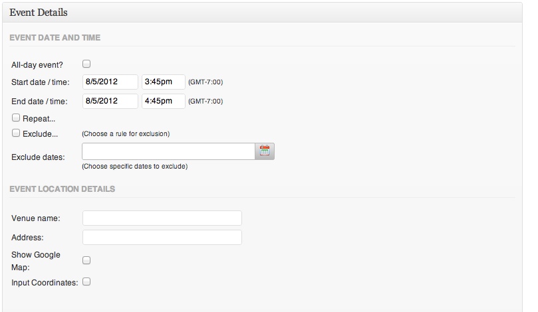Click the Show Google Map label
Image resolution: width=538 pixels, height=312 pixels.
tap(36, 261)
